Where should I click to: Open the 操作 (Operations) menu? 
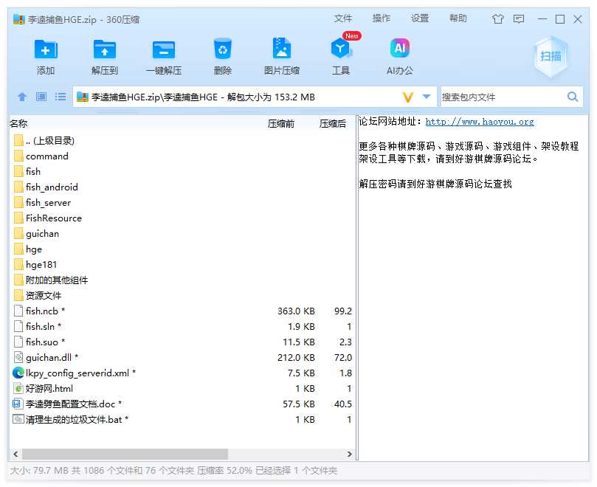pos(382,18)
